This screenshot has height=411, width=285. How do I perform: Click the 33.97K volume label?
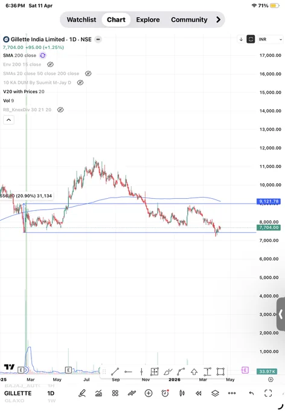[x=267, y=372]
